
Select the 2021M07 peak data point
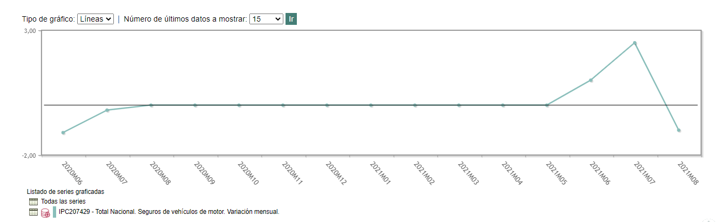pos(635,43)
